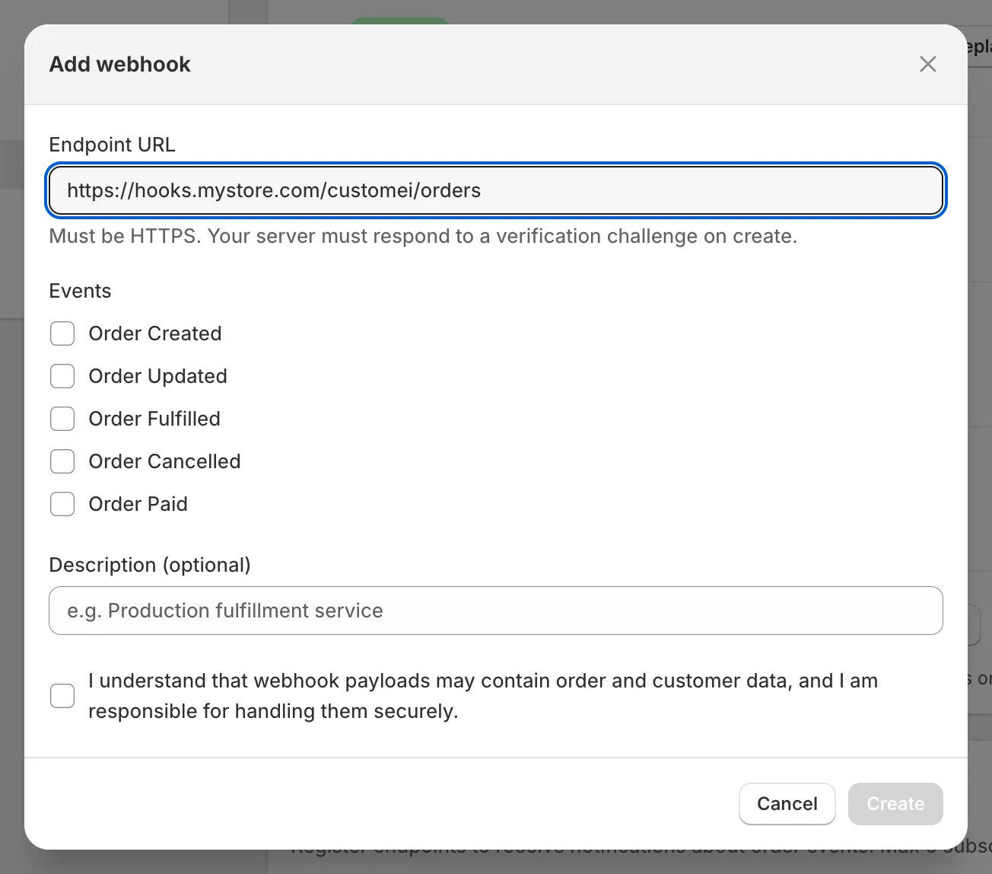
Task: Click the Cancel button
Action: [787, 804]
